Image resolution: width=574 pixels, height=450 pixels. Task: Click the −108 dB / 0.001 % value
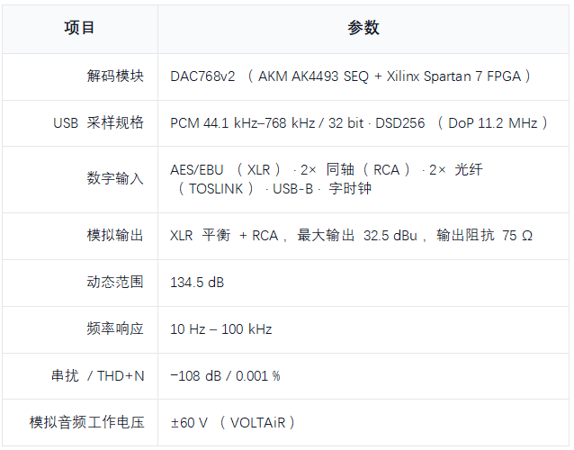pyautogui.click(x=225, y=376)
